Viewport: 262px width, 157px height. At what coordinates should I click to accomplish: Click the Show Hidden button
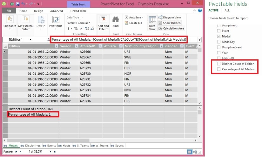pos(170,23)
